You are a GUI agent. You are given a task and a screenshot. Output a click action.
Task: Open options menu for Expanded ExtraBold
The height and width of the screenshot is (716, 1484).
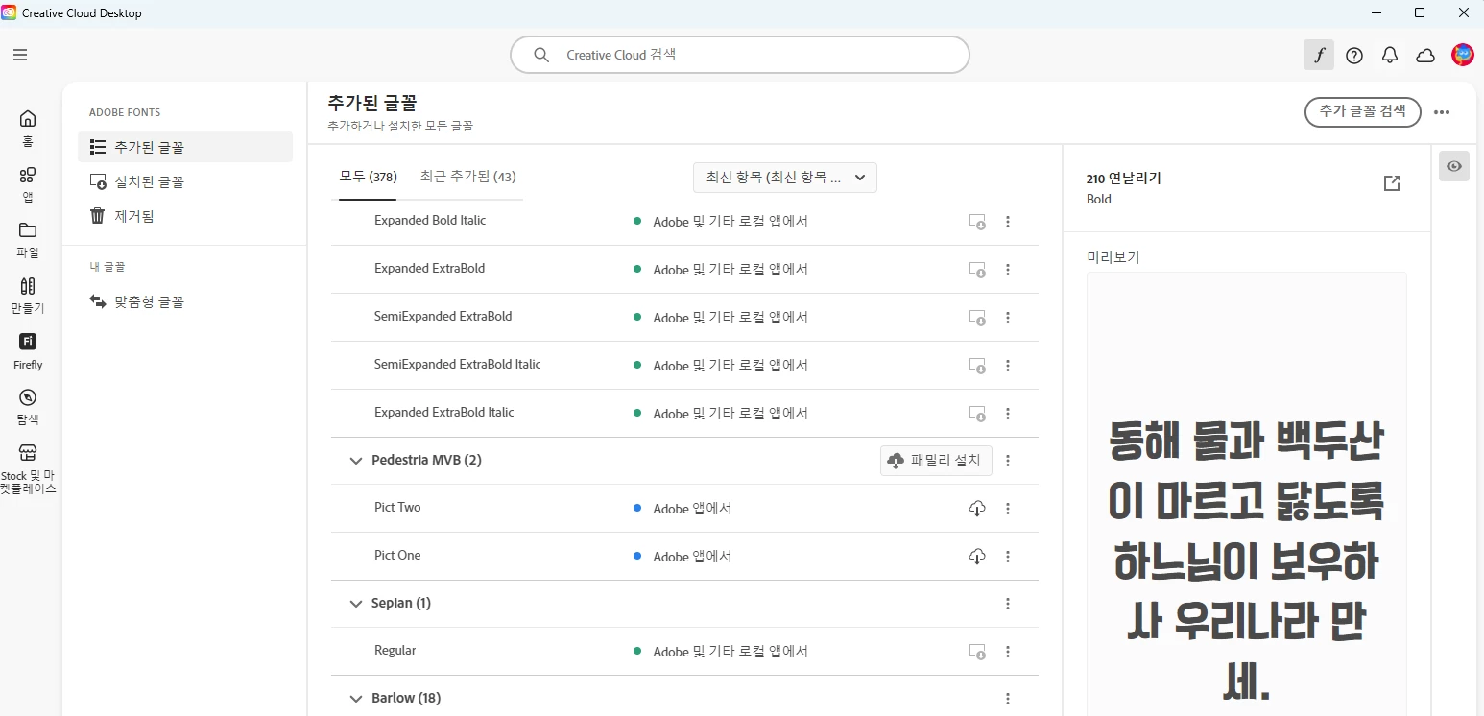pos(1008,270)
